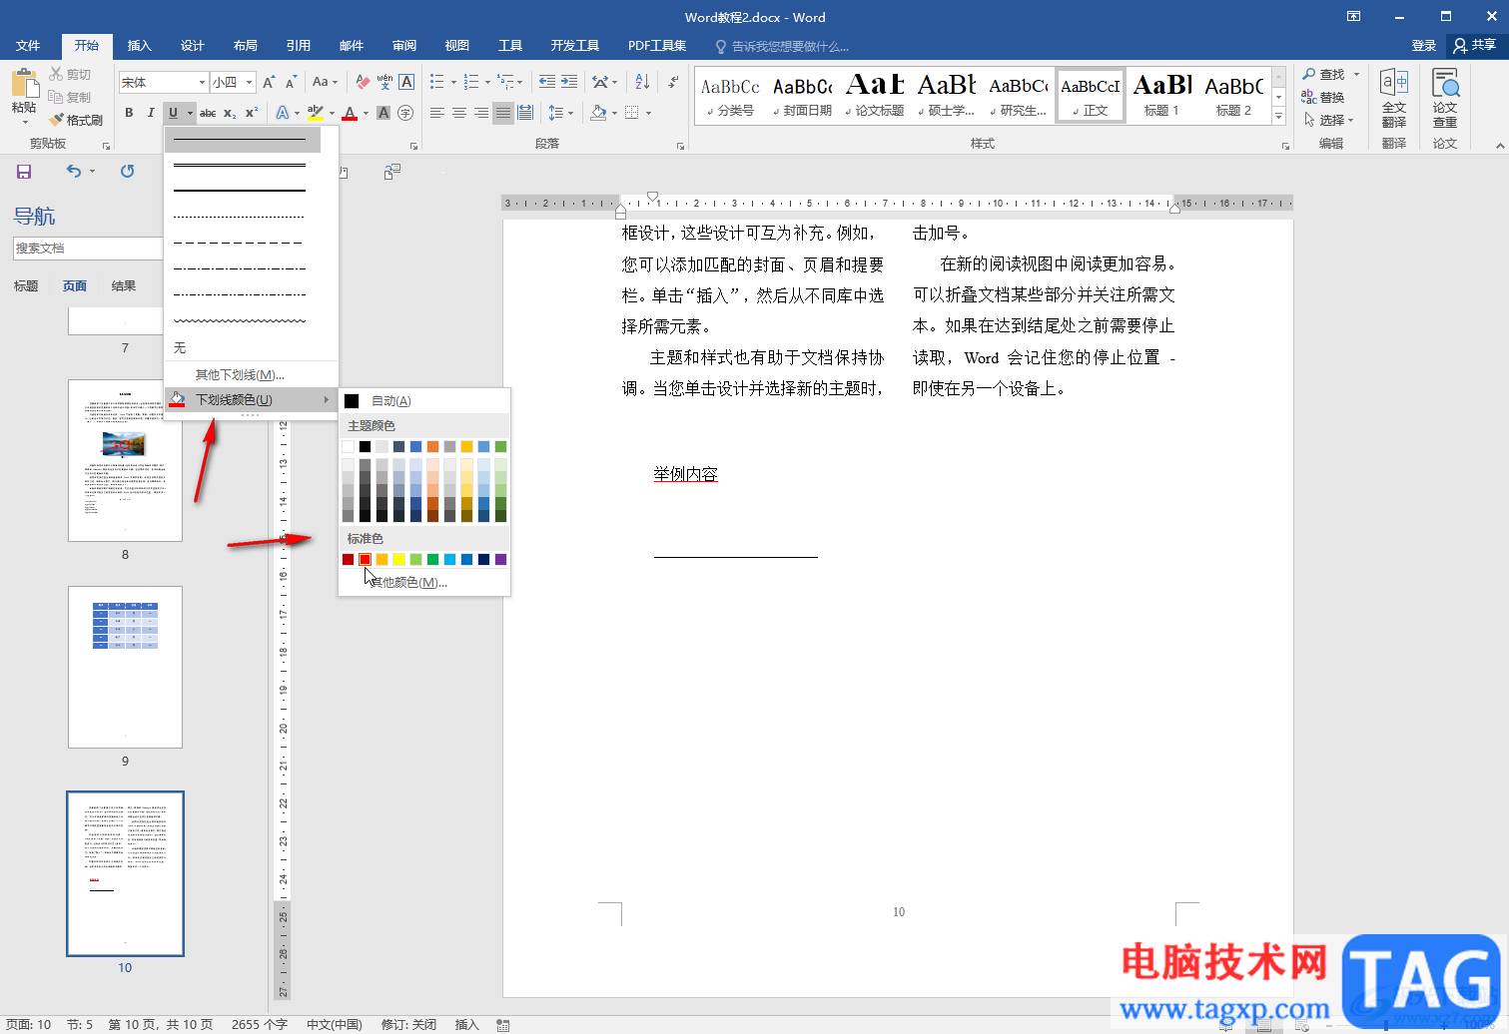1509x1034 pixels.
Task: Decrease font size with the shrink-font A icon
Action: (291, 82)
